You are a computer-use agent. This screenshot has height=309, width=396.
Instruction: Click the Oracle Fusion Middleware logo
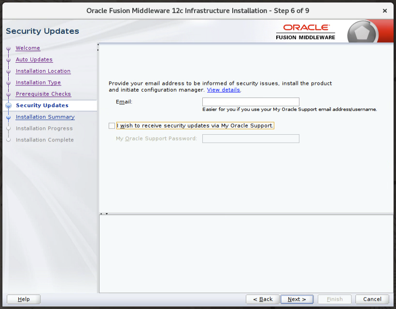click(x=306, y=32)
